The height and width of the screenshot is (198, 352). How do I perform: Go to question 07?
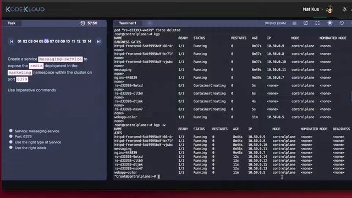click(52, 42)
